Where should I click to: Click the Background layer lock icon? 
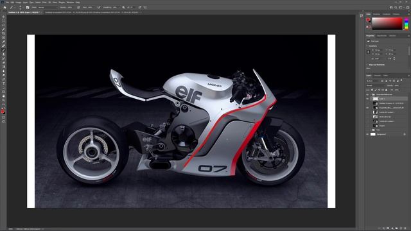coord(405,134)
